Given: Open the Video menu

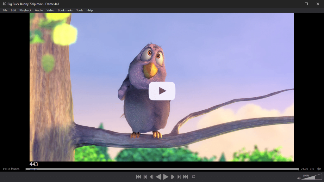Looking at the screenshot, I should [x=50, y=10].
